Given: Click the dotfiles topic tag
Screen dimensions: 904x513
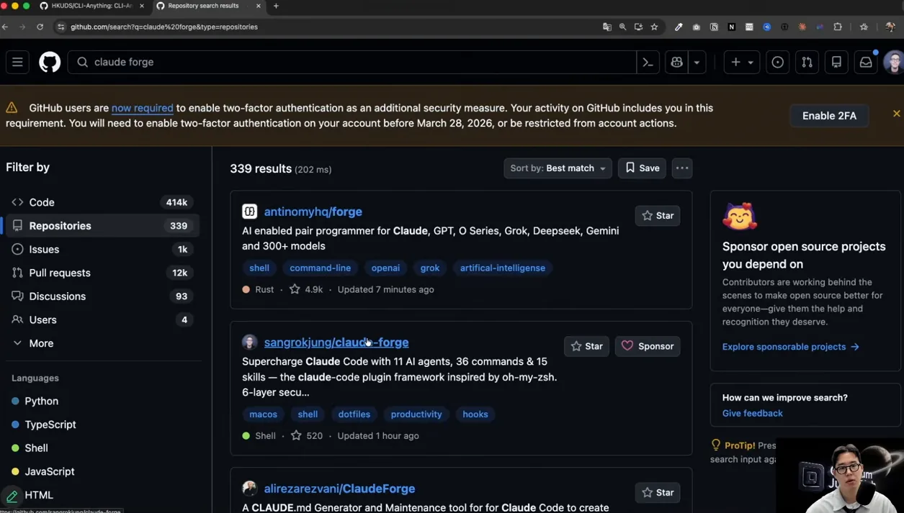Looking at the screenshot, I should [354, 414].
